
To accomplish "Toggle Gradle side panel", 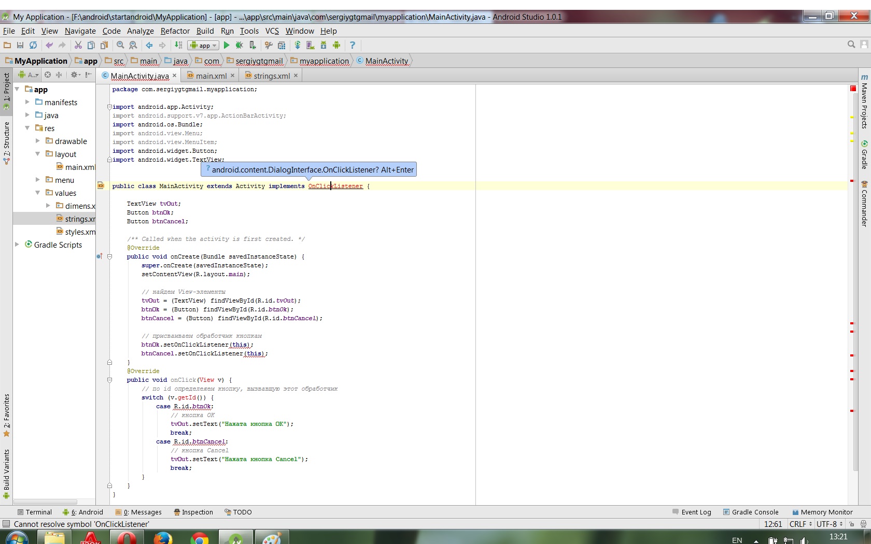I will pyautogui.click(x=864, y=154).
